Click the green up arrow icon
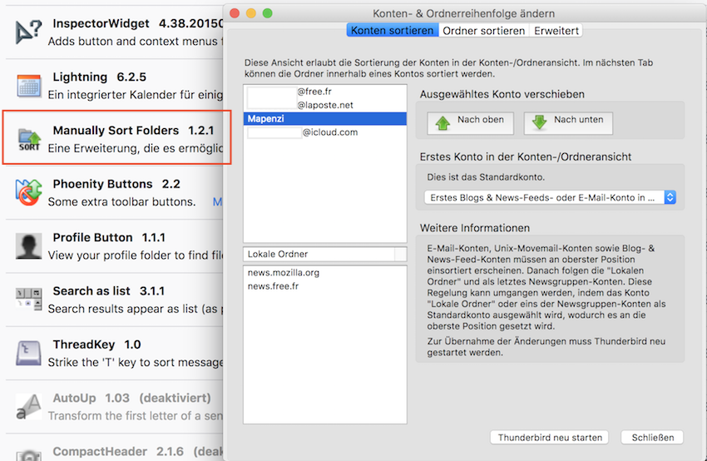This screenshot has width=707, height=461. 442,122
